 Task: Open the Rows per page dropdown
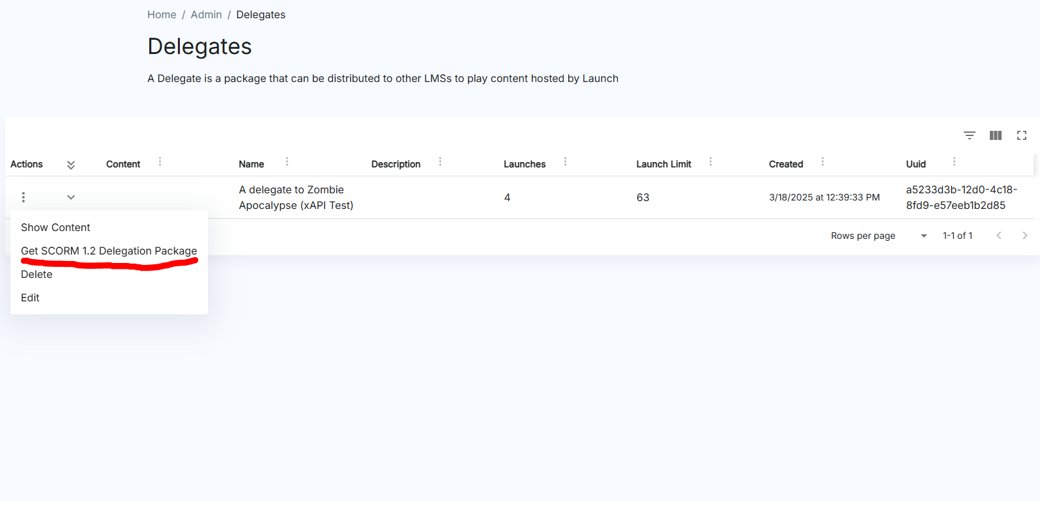(x=923, y=236)
